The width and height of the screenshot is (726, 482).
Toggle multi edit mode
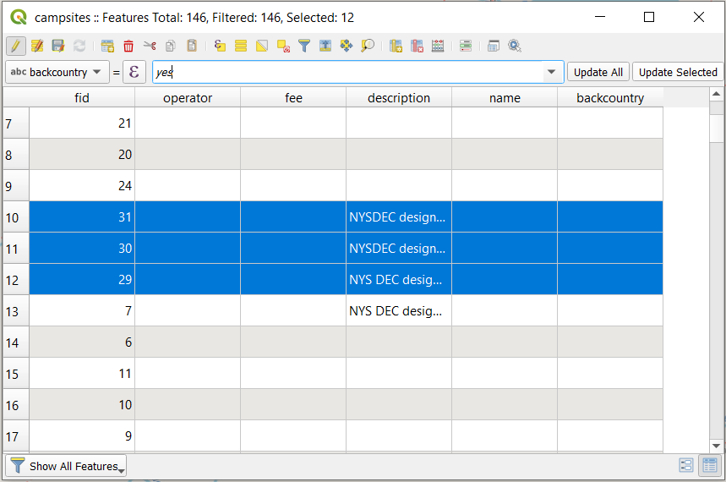(x=37, y=46)
